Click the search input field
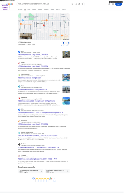The width and height of the screenshot is (125, 193). click(x=44, y=4)
